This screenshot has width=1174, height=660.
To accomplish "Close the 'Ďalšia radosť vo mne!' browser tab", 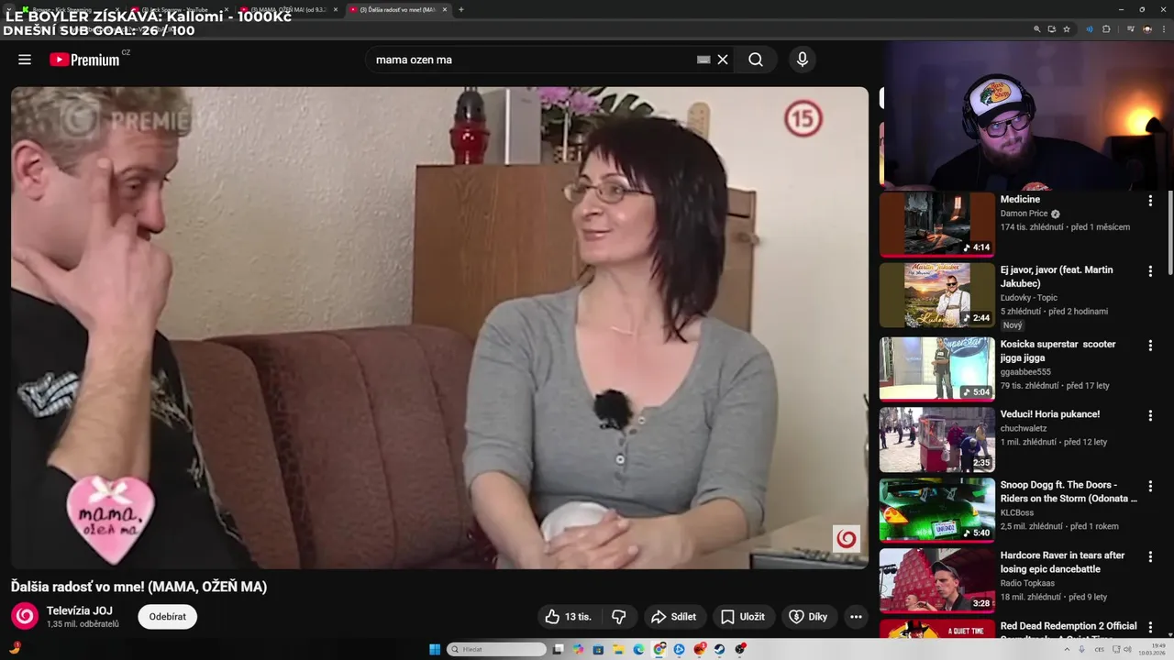I will pos(443,9).
